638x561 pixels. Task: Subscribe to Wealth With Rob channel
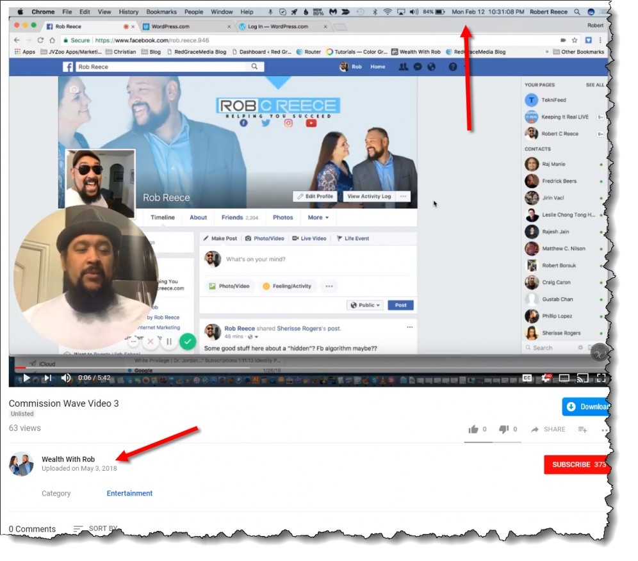[577, 464]
